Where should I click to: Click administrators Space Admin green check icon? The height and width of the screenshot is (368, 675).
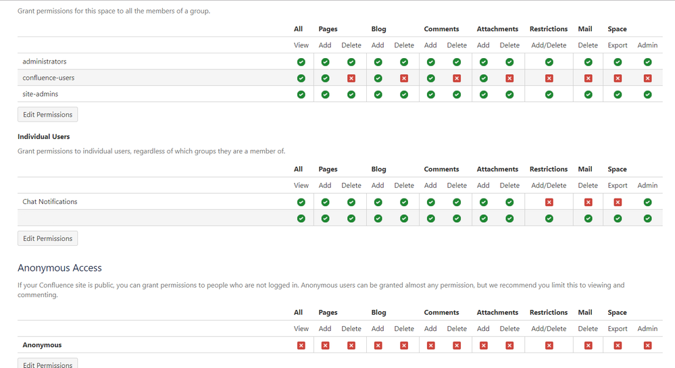click(x=647, y=62)
